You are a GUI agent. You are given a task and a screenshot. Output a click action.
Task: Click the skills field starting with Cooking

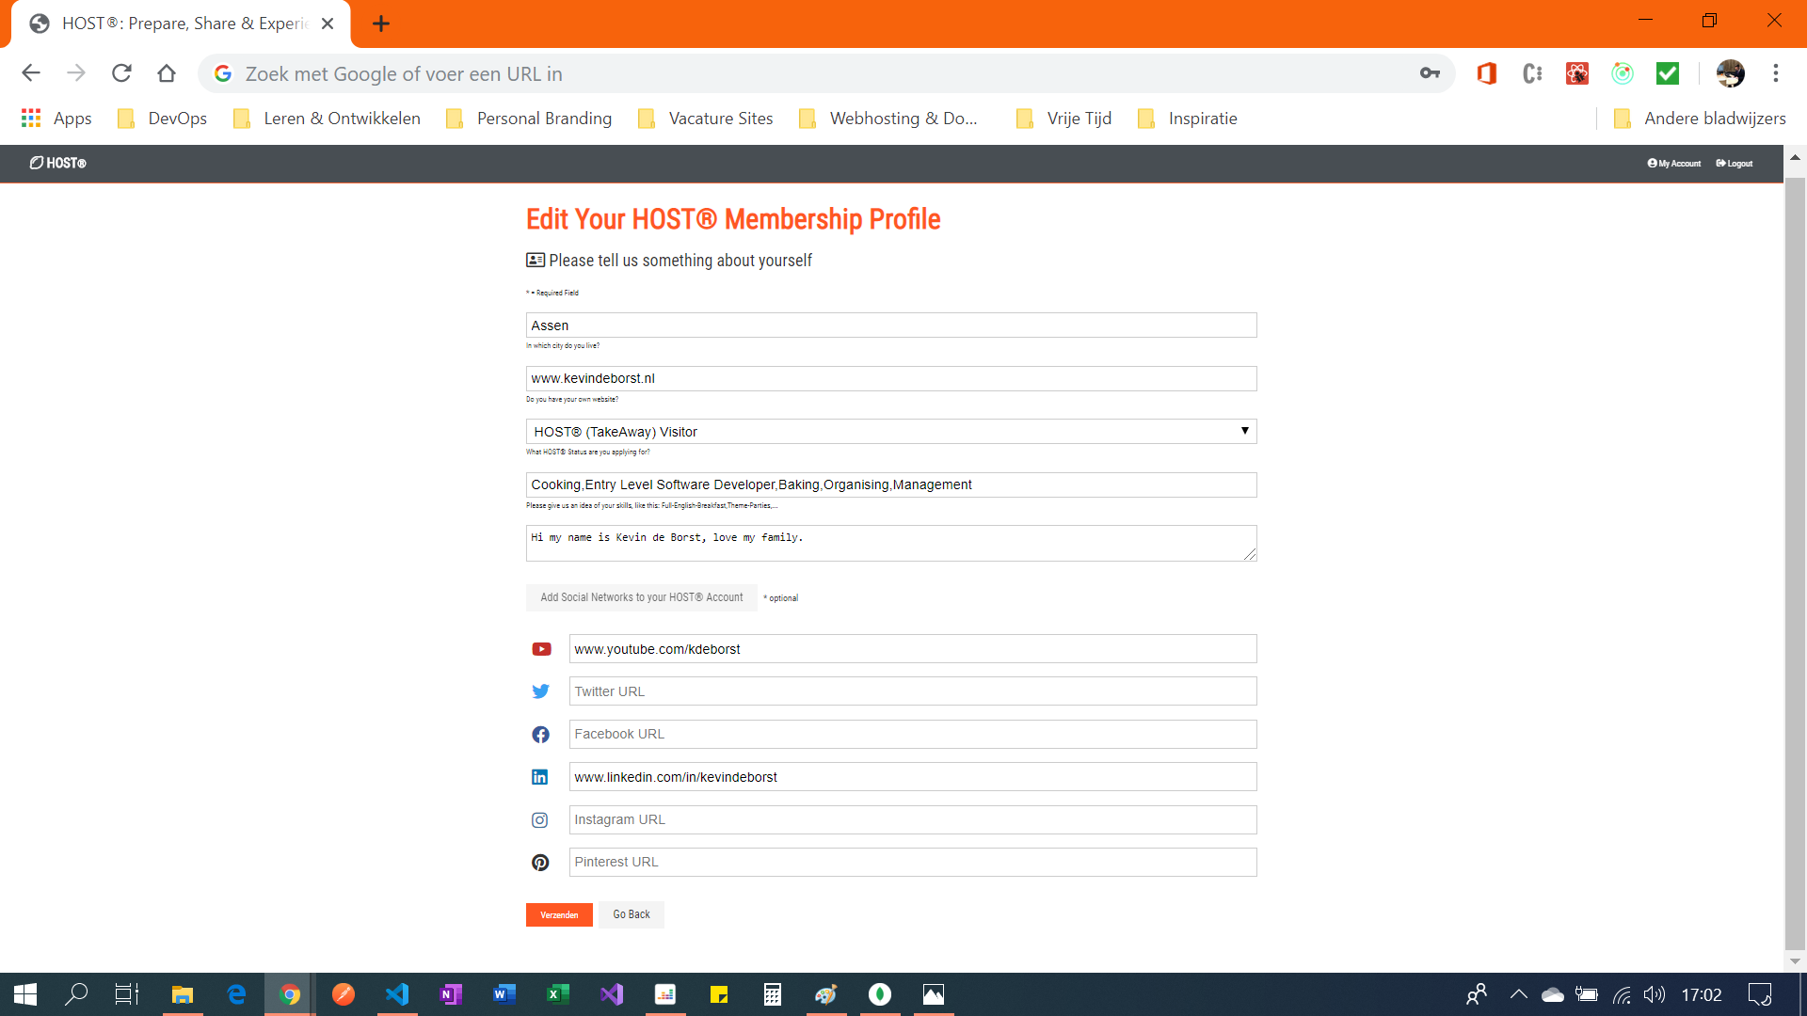click(x=891, y=484)
